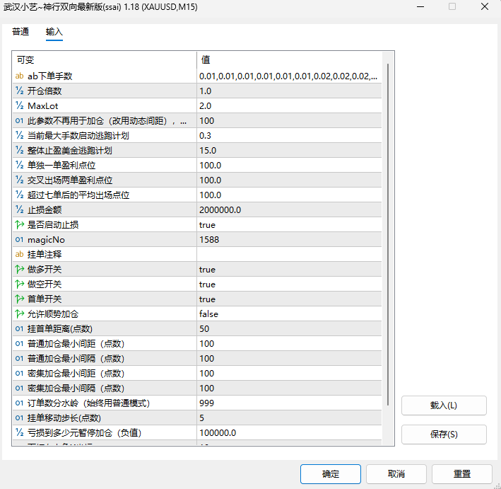Load settings with 载入(L) button
This screenshot has height=489, width=501.
point(444,405)
